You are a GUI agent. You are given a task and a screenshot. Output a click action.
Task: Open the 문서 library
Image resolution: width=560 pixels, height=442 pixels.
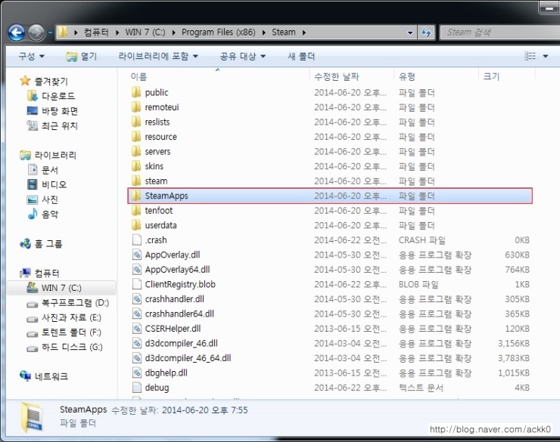(x=43, y=170)
